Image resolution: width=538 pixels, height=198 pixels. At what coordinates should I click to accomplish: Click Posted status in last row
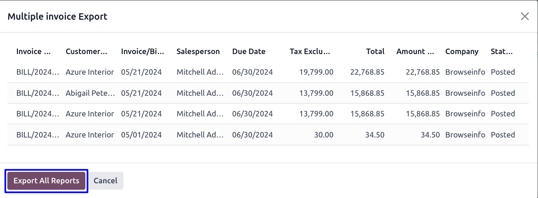click(503, 135)
